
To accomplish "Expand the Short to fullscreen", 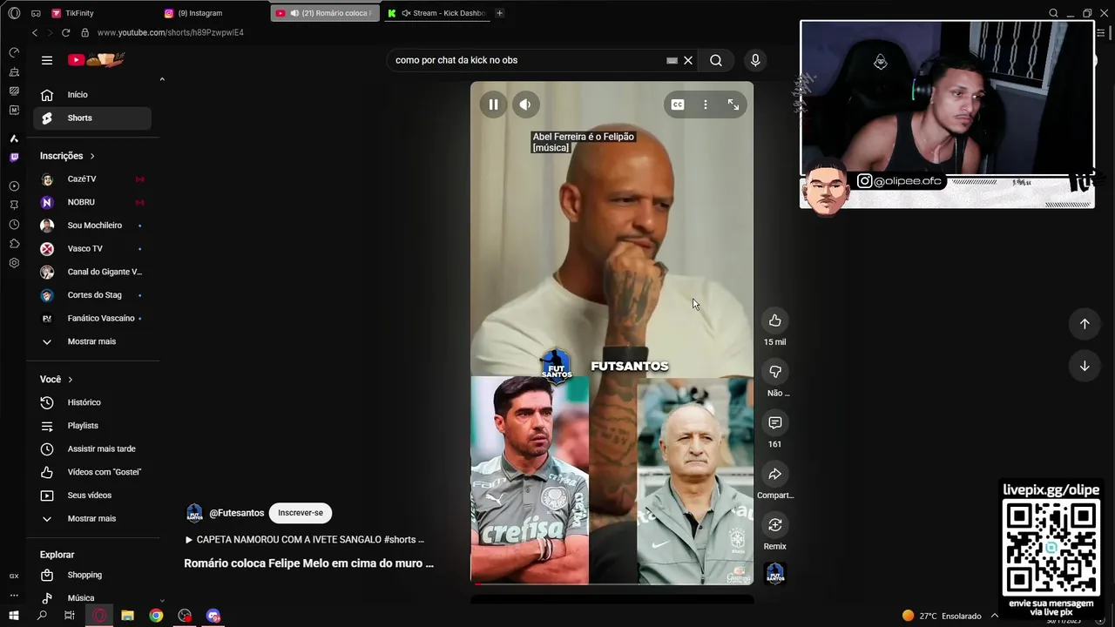I will 733,104.
